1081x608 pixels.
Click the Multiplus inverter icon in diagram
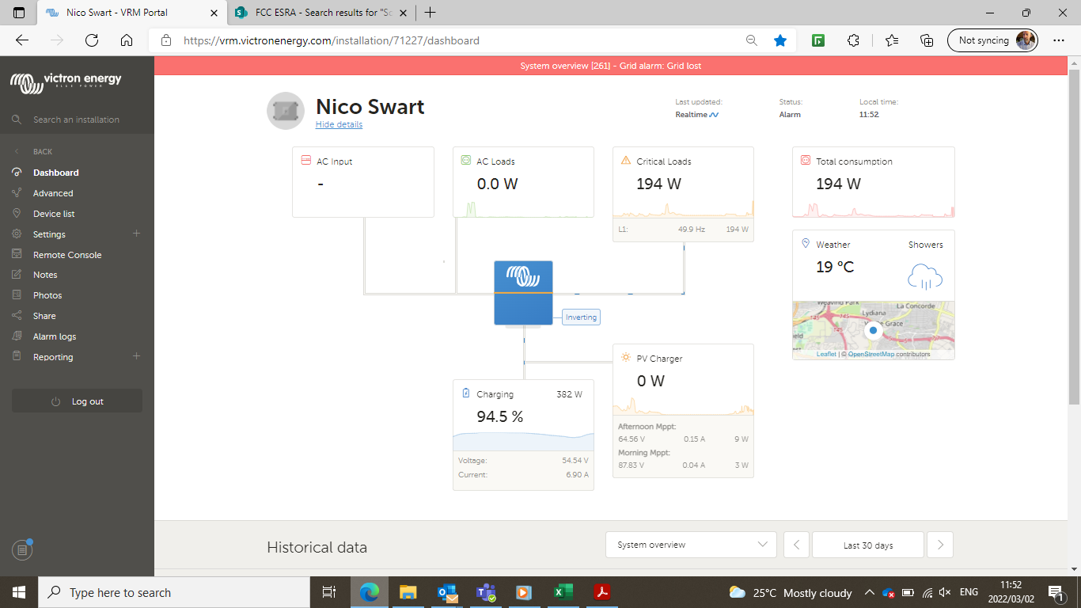click(x=523, y=292)
